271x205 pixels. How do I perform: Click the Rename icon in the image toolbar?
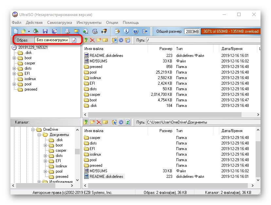105,40
